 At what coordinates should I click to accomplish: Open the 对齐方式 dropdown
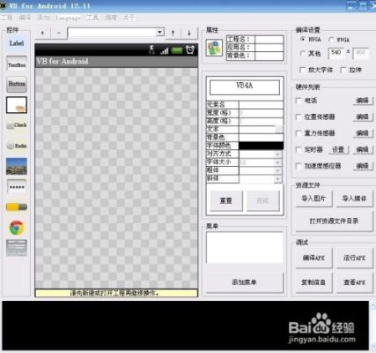click(x=277, y=154)
